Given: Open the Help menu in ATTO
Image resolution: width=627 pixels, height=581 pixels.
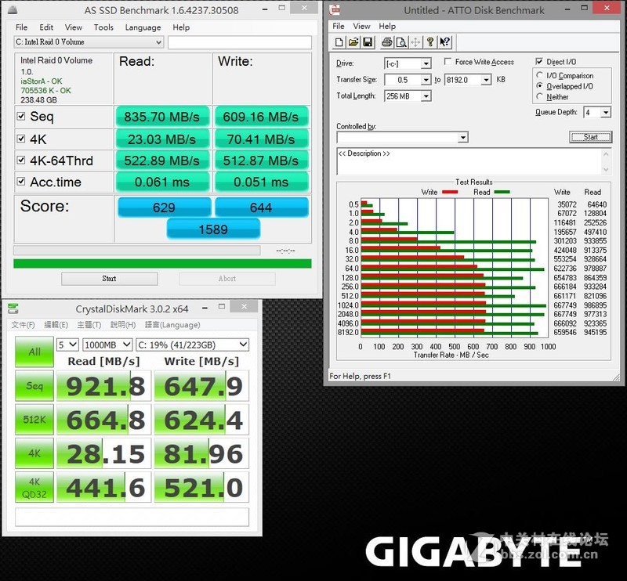Looking at the screenshot, I should pyautogui.click(x=387, y=26).
